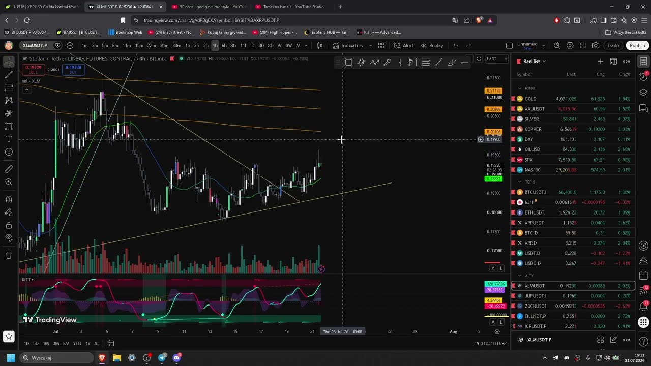651x366 pixels.
Task: Open the calendar panel icon
Action: pos(643,276)
